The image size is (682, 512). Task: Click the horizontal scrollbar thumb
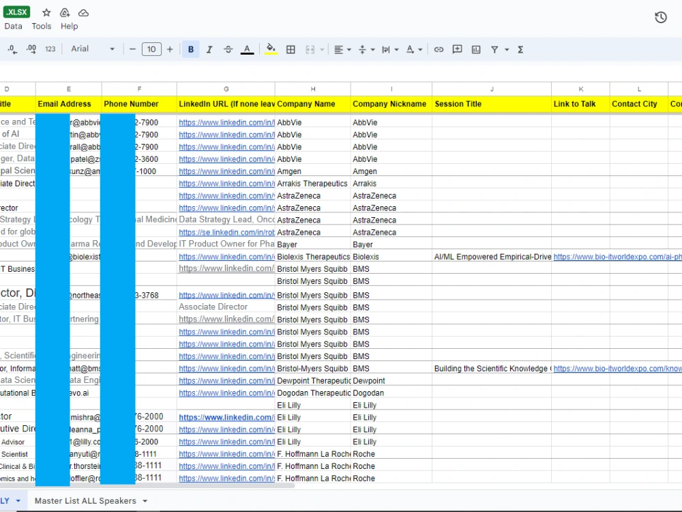(x=148, y=485)
